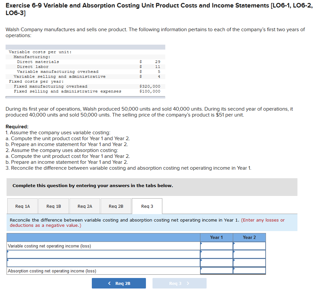Click the $320,000 value
This screenshot has width=324, height=299.
coord(150,86)
